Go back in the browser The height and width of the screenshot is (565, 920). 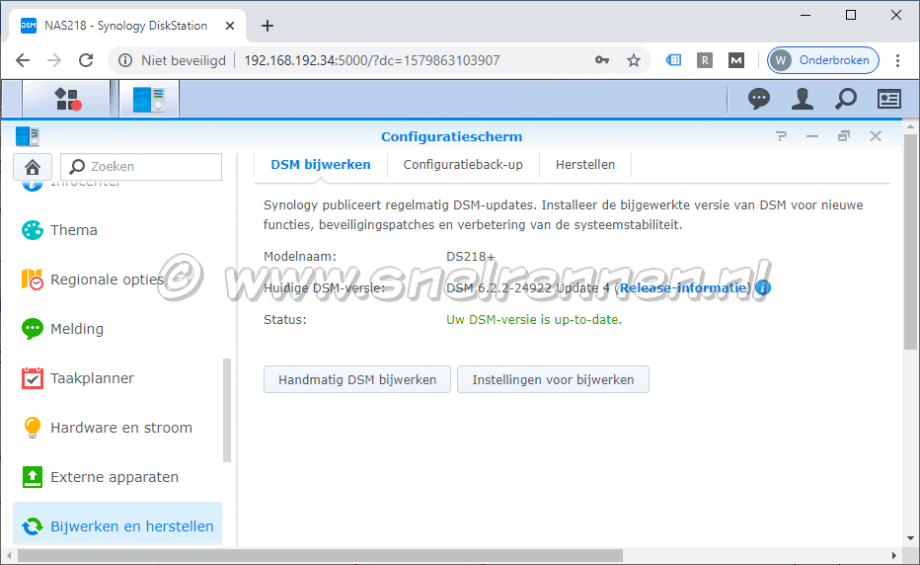[x=23, y=60]
